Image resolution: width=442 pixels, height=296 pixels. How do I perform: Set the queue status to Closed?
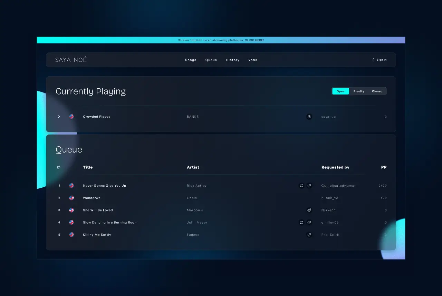click(377, 91)
